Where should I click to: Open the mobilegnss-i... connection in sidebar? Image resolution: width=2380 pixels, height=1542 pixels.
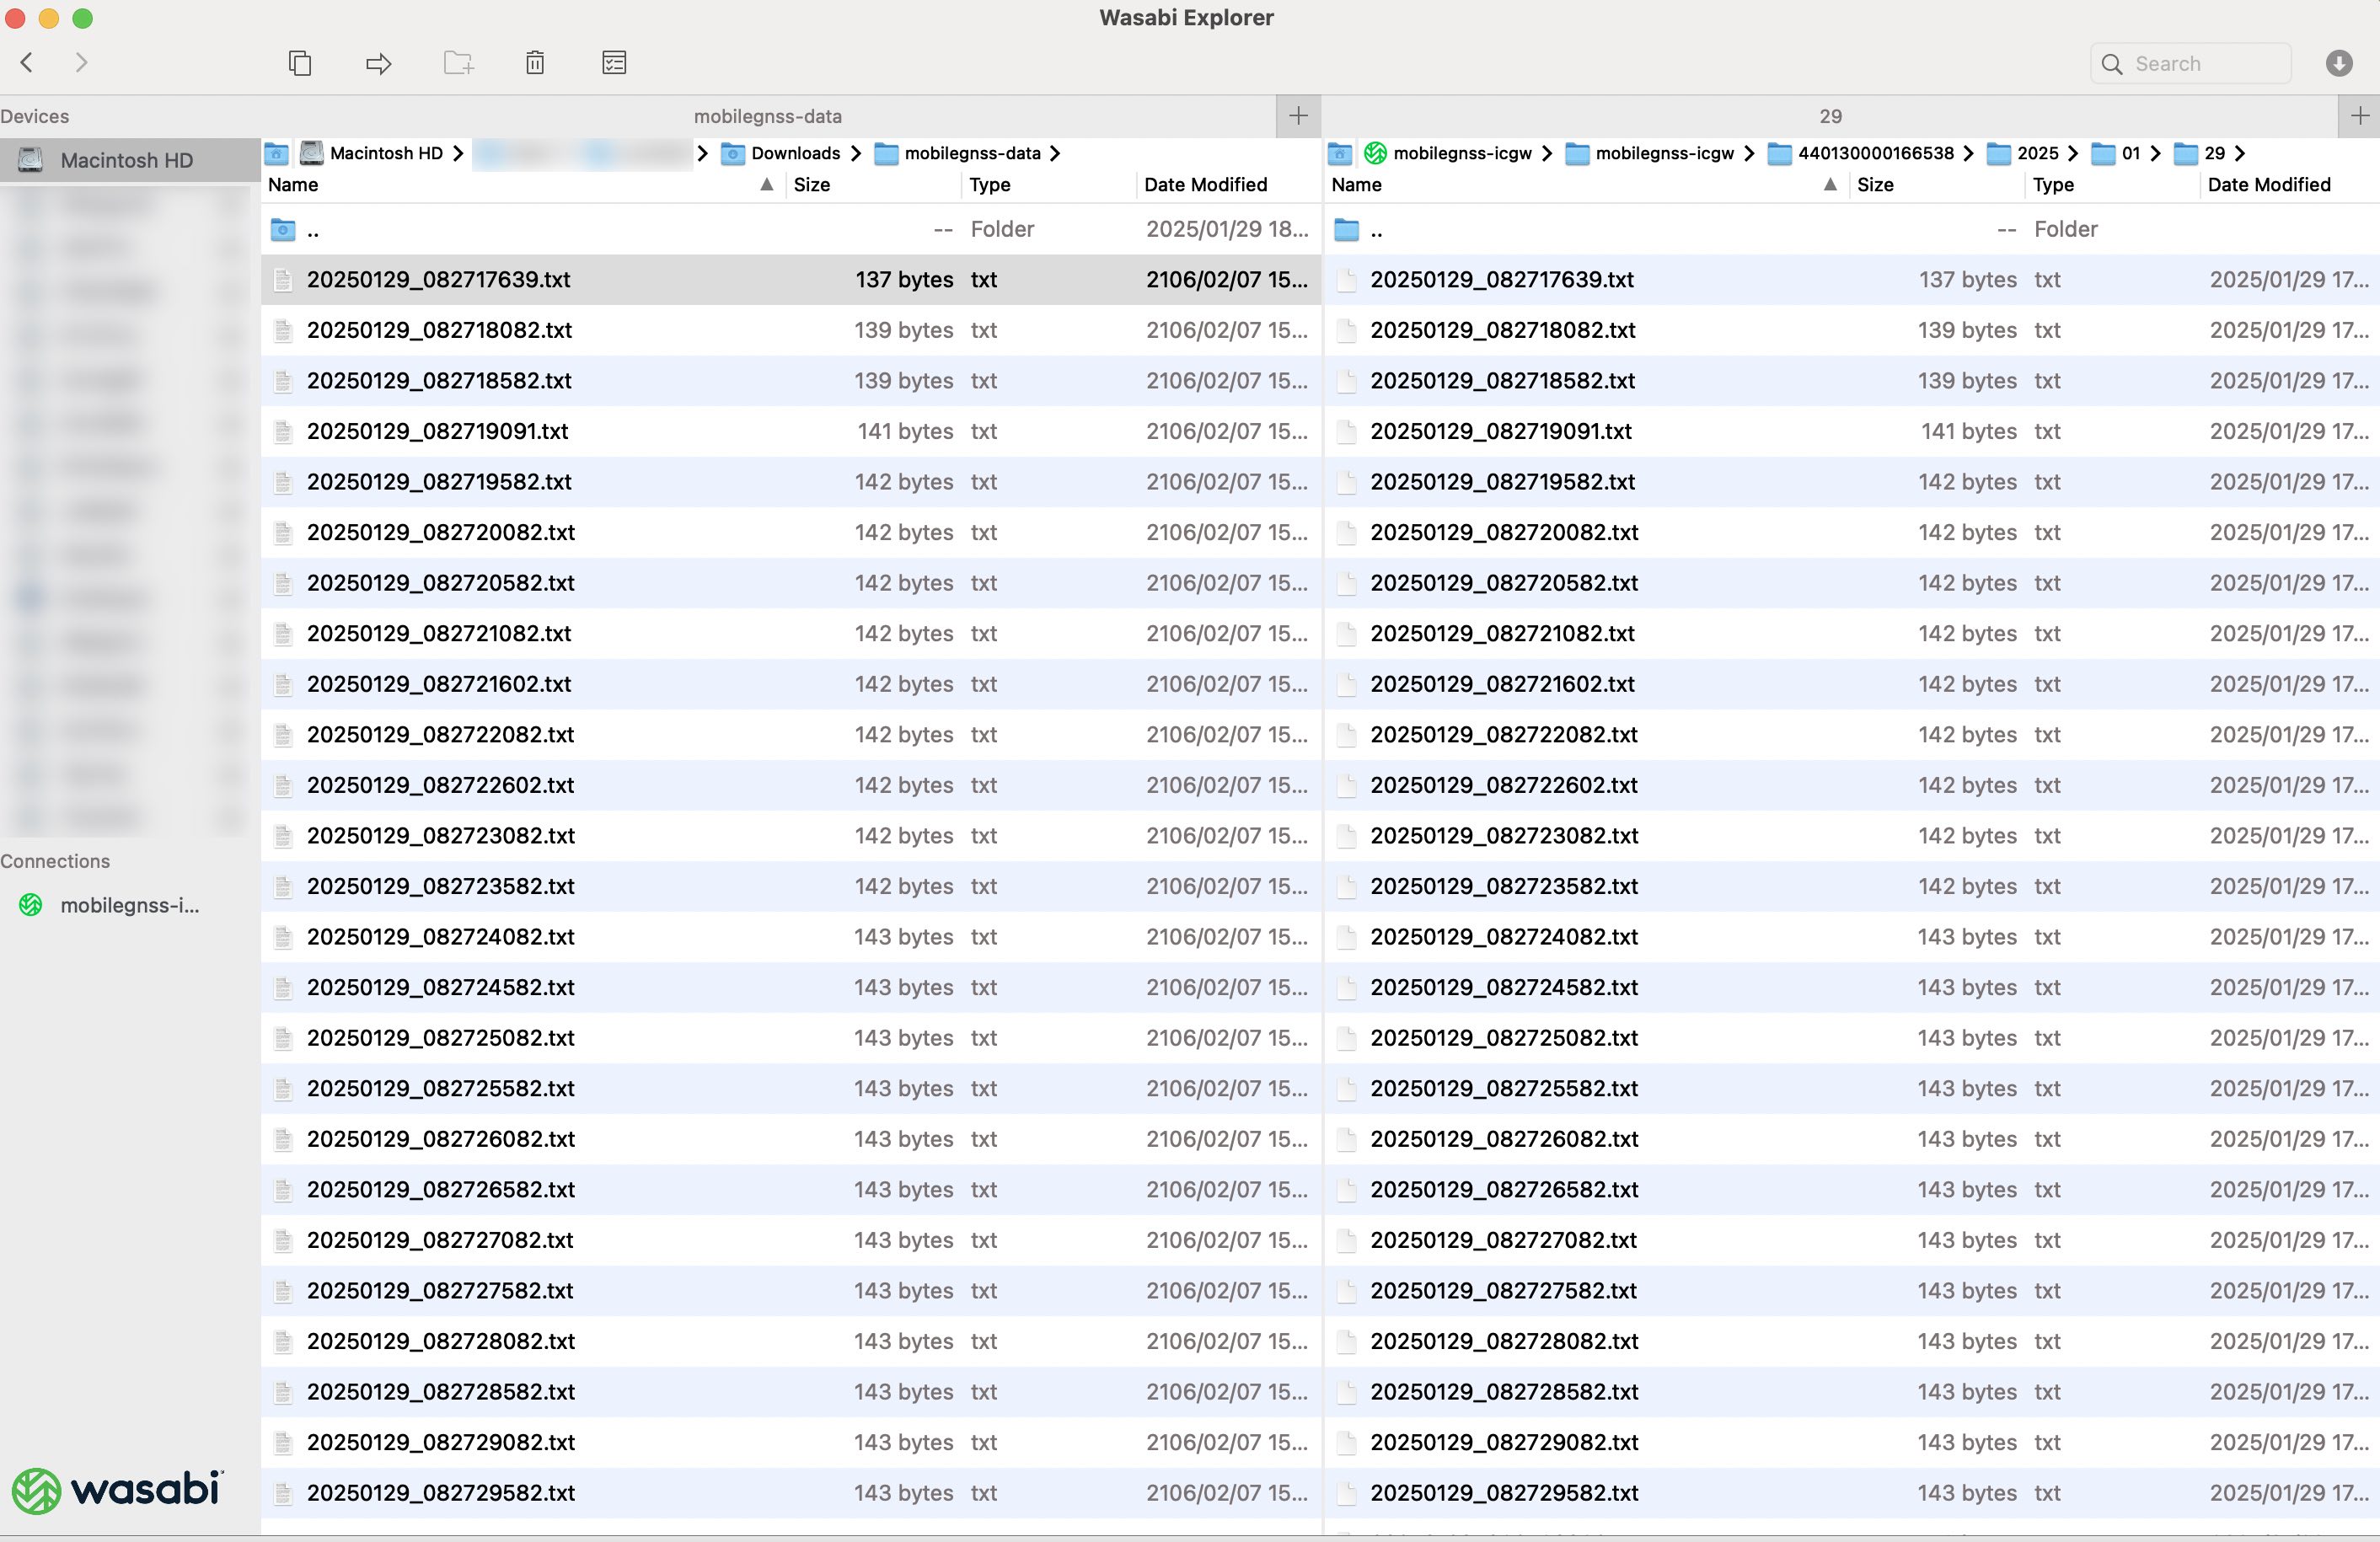coord(130,905)
